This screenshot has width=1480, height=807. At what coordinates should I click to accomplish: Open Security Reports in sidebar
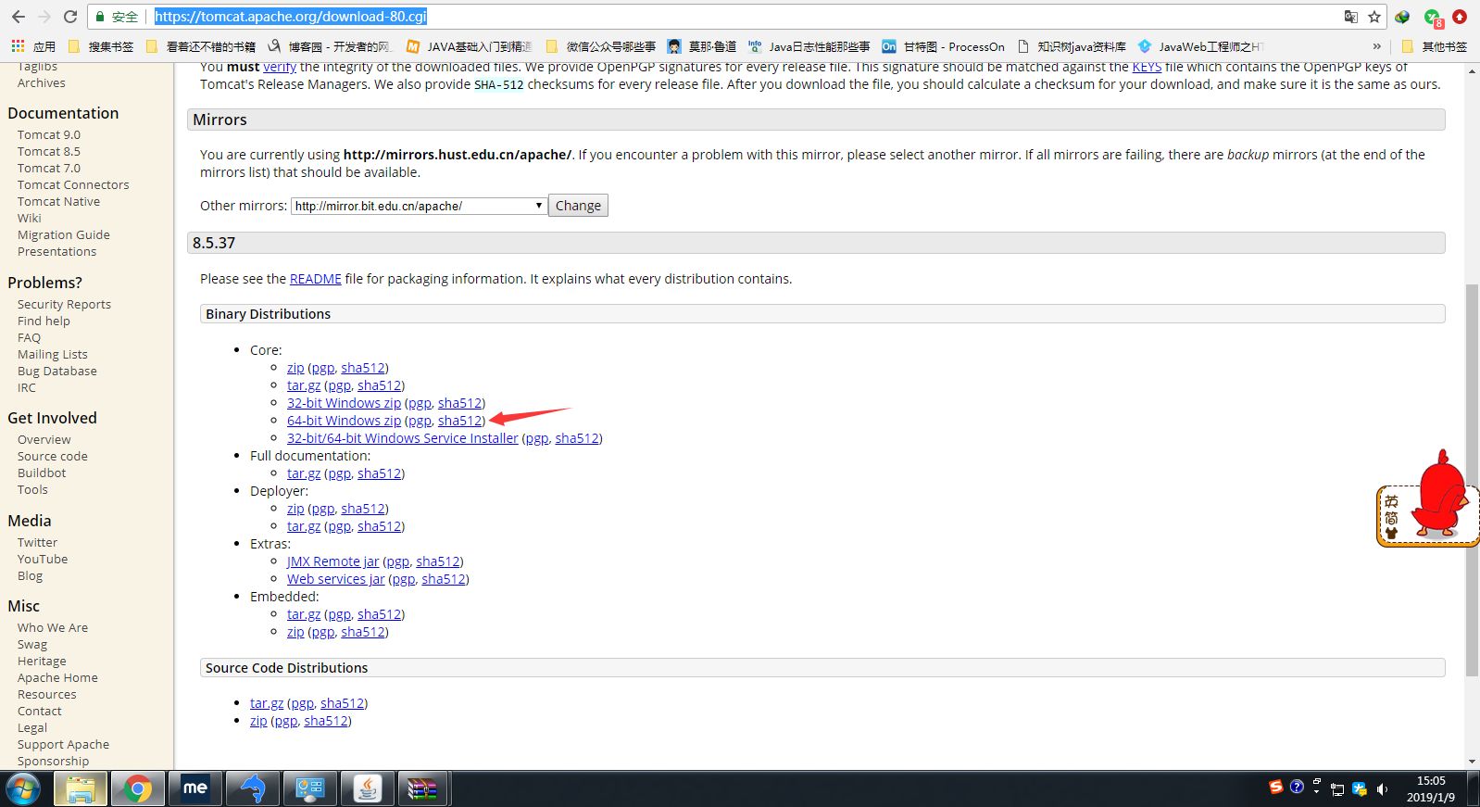[64, 305]
